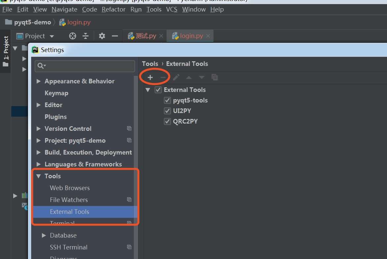Image resolution: width=387 pixels, height=259 pixels.
Task: Disable the UI2PY external tool
Action: pos(167,111)
